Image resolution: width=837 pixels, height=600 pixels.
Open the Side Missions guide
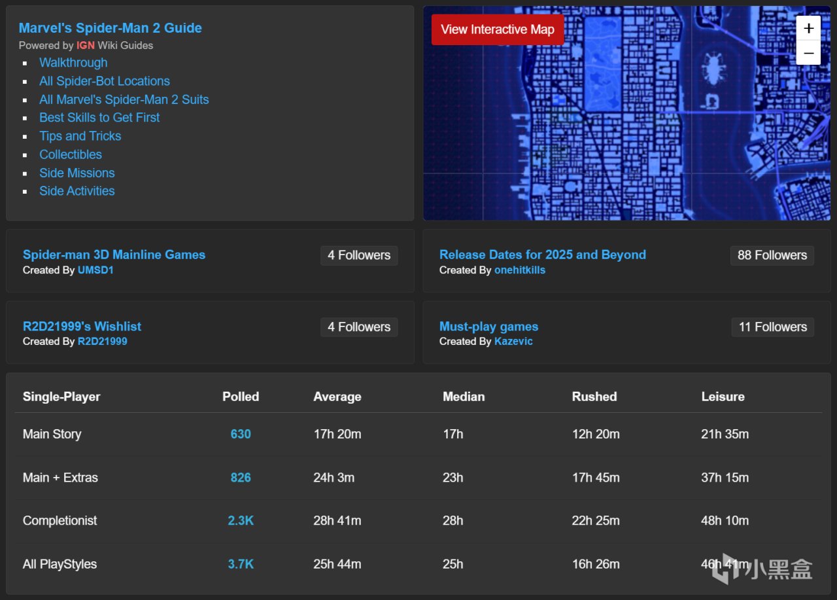[77, 173]
